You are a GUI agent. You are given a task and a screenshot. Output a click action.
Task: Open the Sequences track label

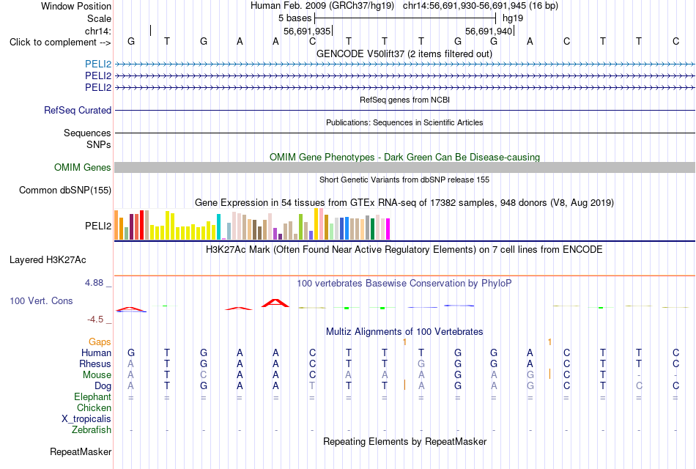87,133
